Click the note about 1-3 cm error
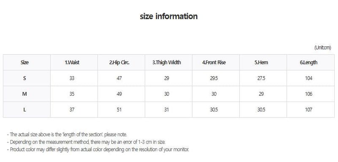Screen dimensions: 338x162 86,142
